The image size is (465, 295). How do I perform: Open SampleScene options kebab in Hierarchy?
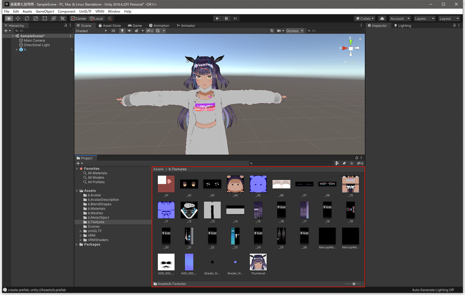pyautogui.click(x=71, y=36)
